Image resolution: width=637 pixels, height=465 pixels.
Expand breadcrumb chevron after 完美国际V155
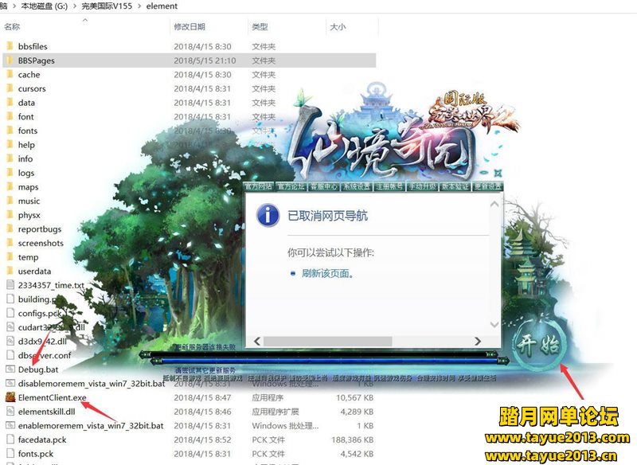[x=139, y=6]
